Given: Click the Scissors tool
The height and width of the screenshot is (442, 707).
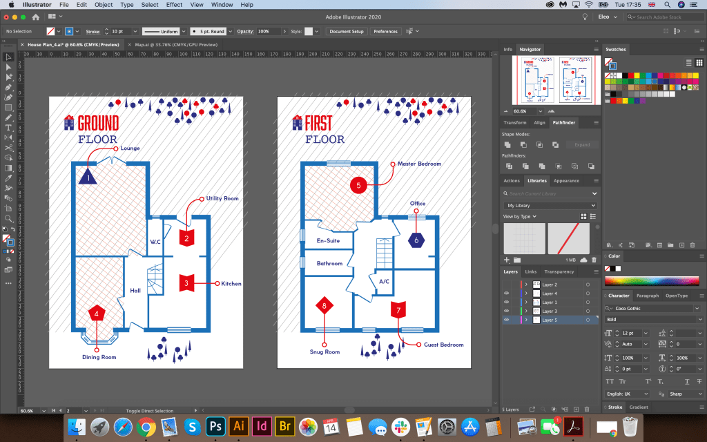Looking at the screenshot, I should point(9,148).
